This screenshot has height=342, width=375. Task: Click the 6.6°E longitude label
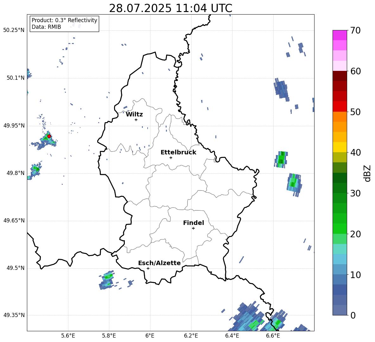coord(273,336)
